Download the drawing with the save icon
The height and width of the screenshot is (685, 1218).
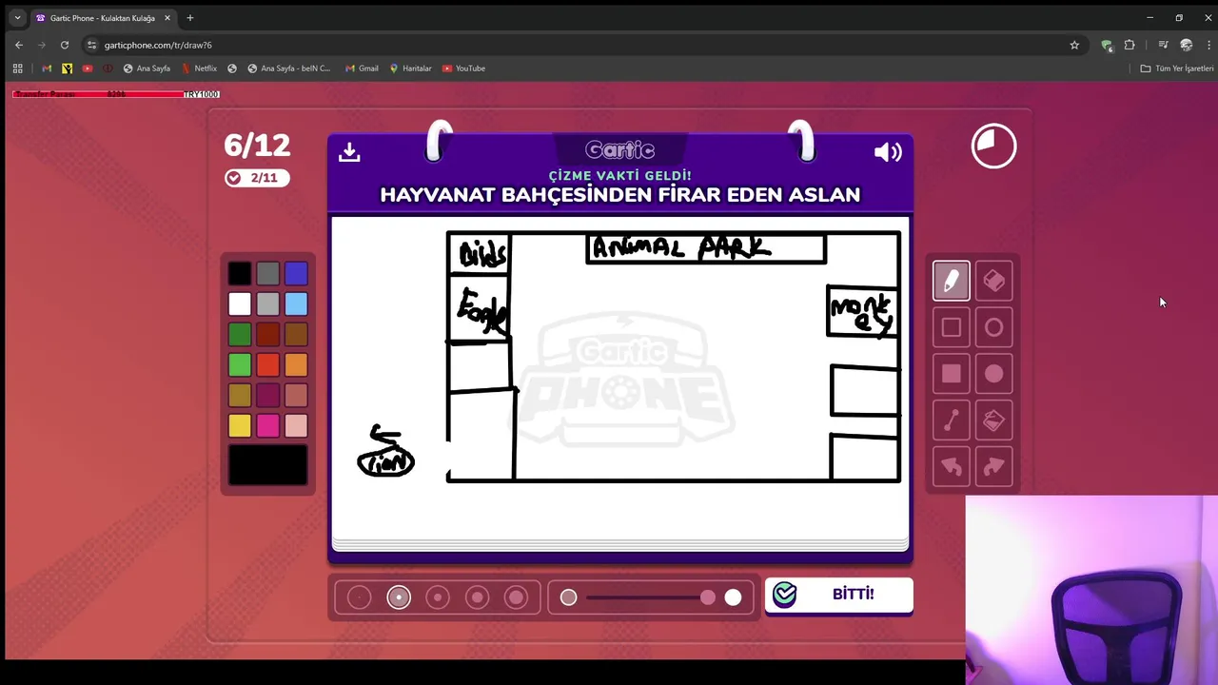(x=349, y=152)
